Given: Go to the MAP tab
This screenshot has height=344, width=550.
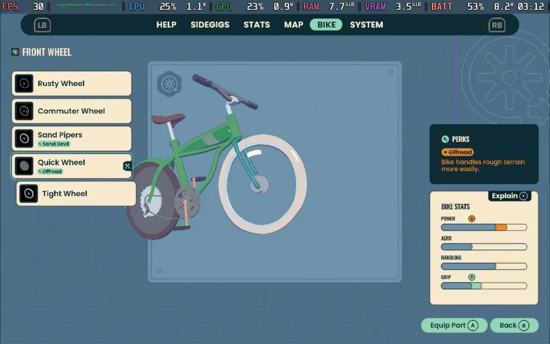Looking at the screenshot, I should [294, 25].
